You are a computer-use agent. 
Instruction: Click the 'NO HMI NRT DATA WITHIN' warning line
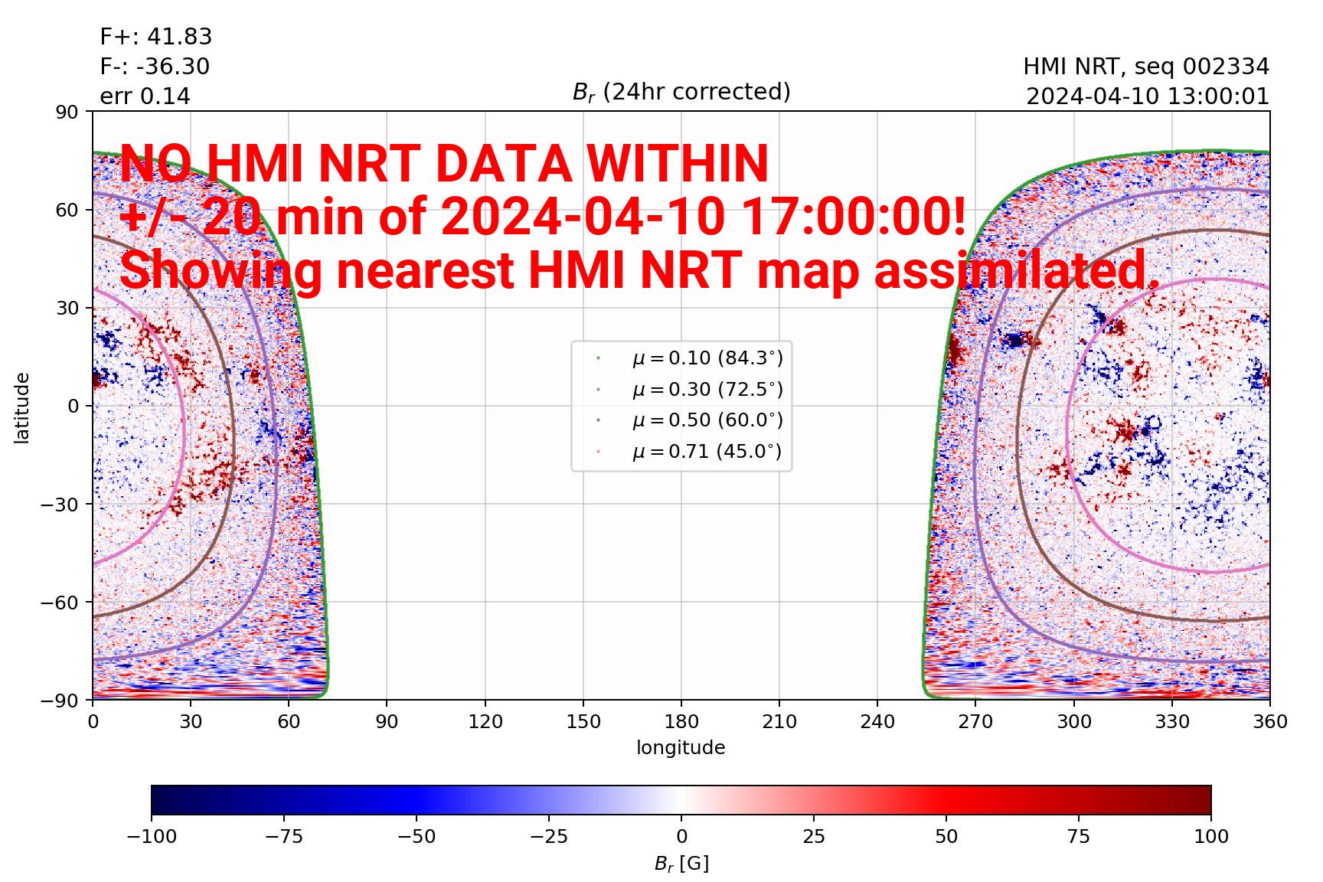point(444,163)
